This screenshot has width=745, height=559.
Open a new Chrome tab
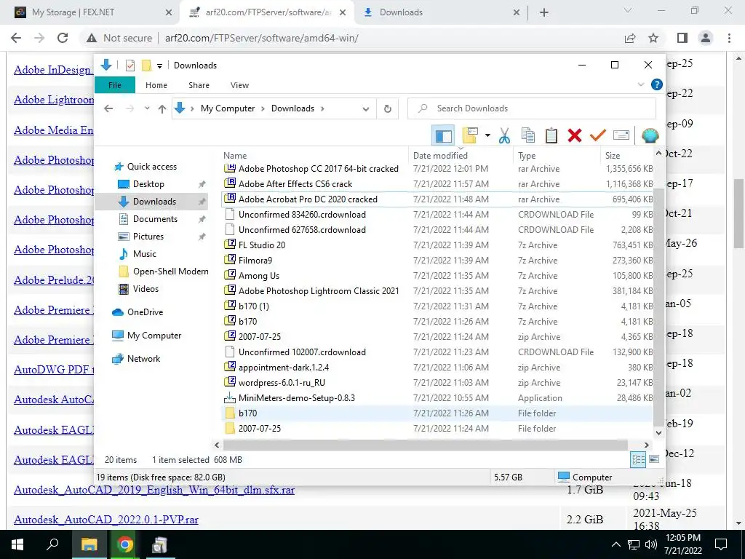click(544, 12)
